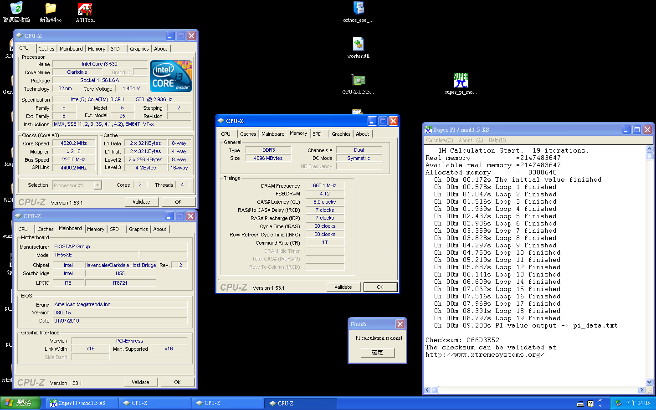
Task: Click the third CPU-Z taskbar button
Action: 301,403
